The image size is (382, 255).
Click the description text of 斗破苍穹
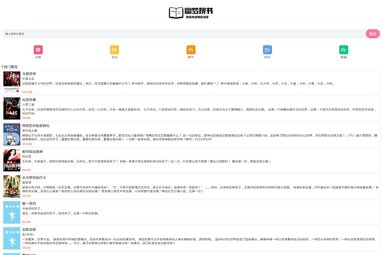pyautogui.click(x=178, y=83)
